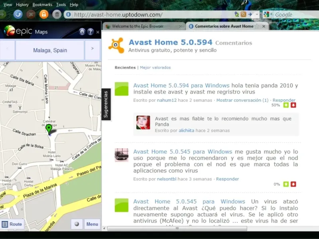Open the History menu
The width and height of the screenshot is (319, 239).
(22, 4)
